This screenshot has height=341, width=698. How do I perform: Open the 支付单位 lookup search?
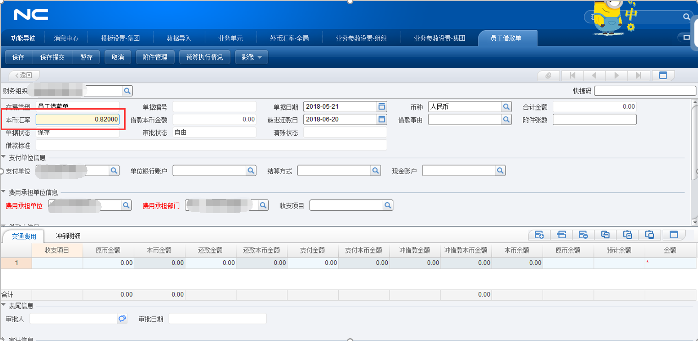[x=114, y=170]
